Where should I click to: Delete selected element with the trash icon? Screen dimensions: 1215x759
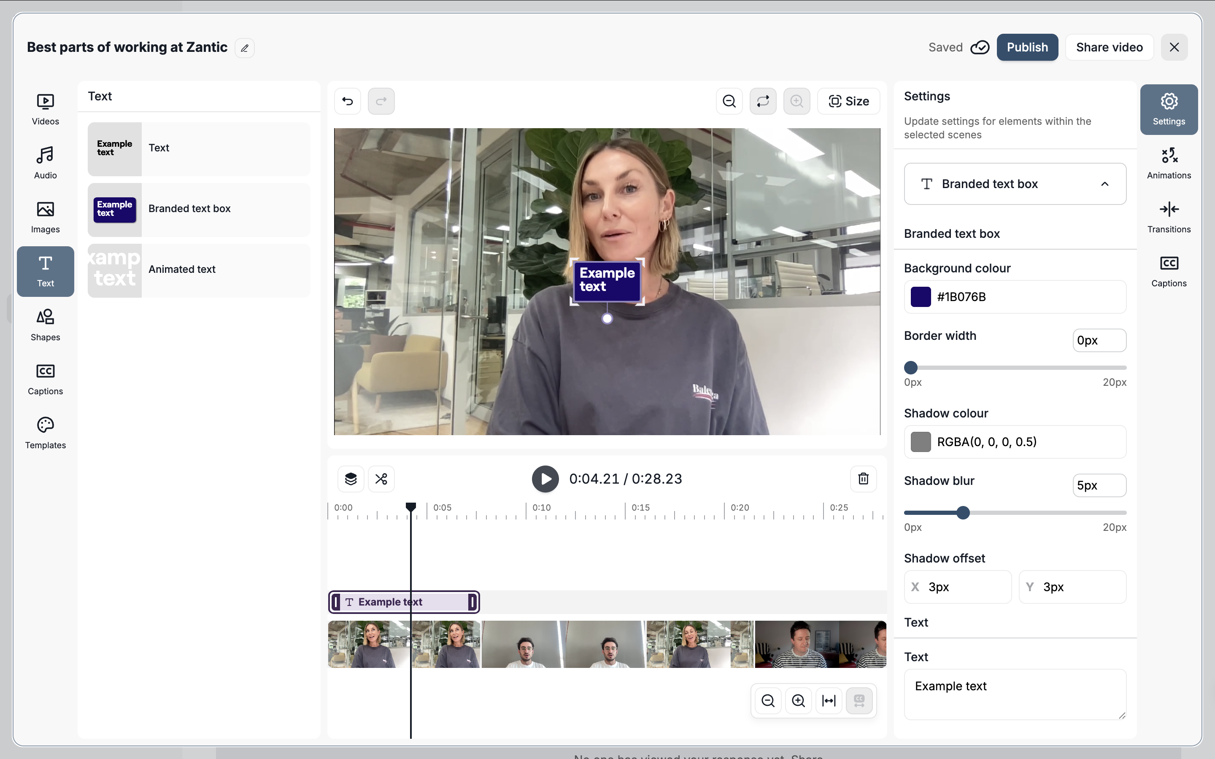(863, 479)
